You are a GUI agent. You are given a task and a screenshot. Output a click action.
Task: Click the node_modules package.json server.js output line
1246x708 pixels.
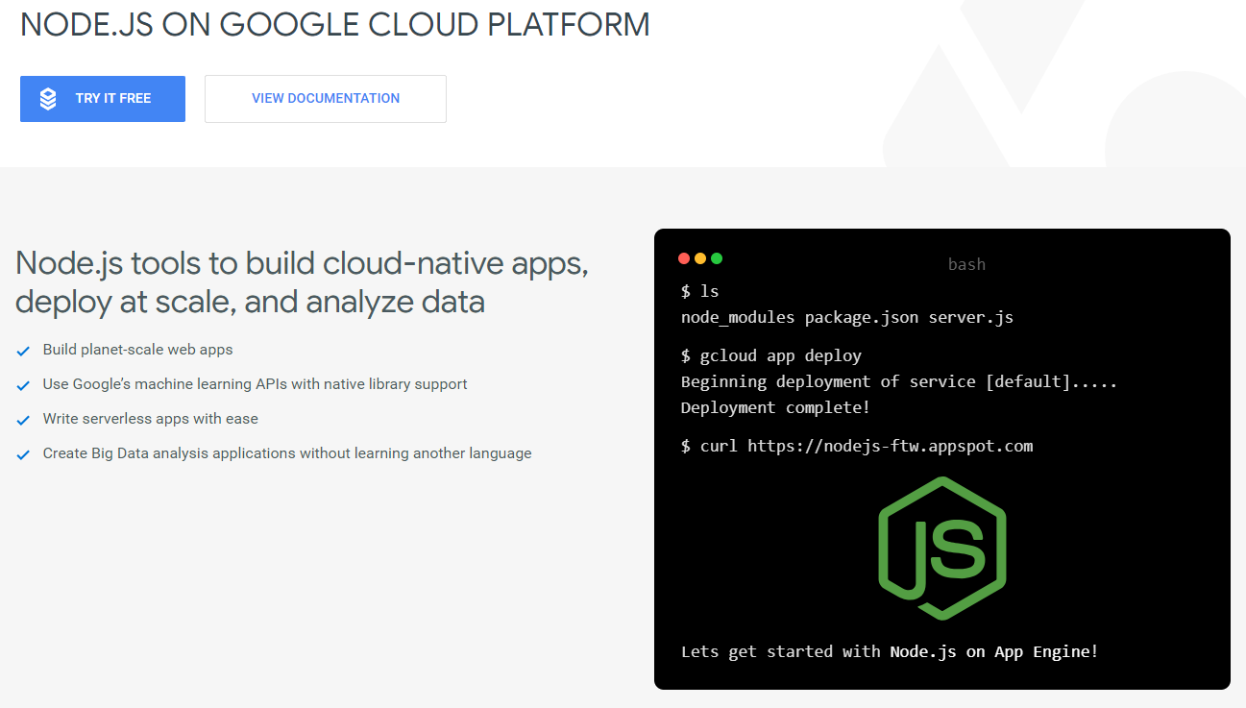[x=847, y=317]
